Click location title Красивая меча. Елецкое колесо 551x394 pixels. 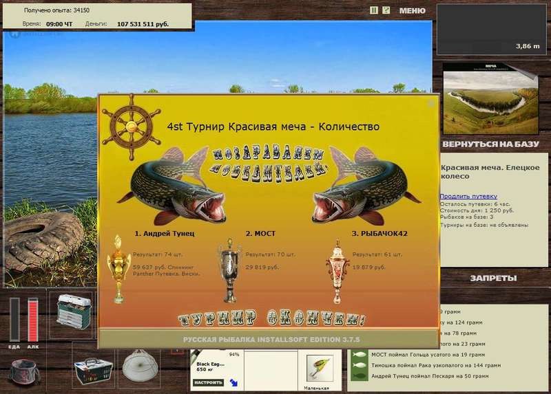click(490, 172)
